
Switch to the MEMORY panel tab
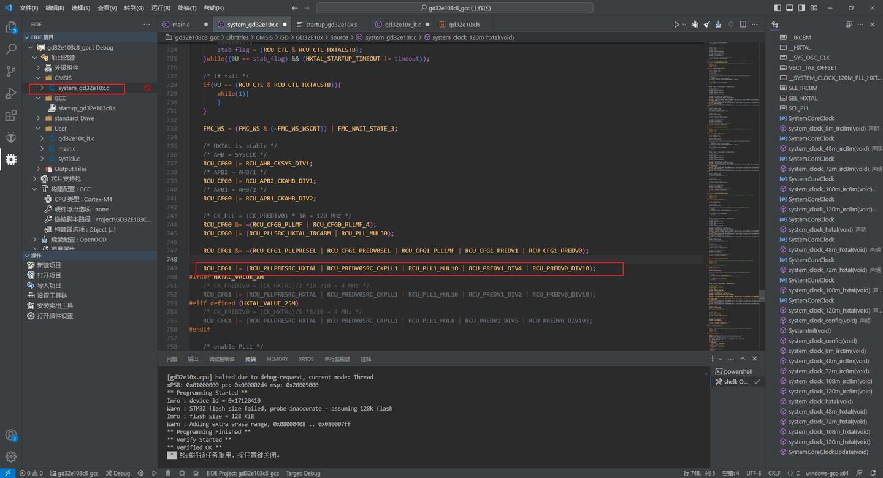coord(277,358)
